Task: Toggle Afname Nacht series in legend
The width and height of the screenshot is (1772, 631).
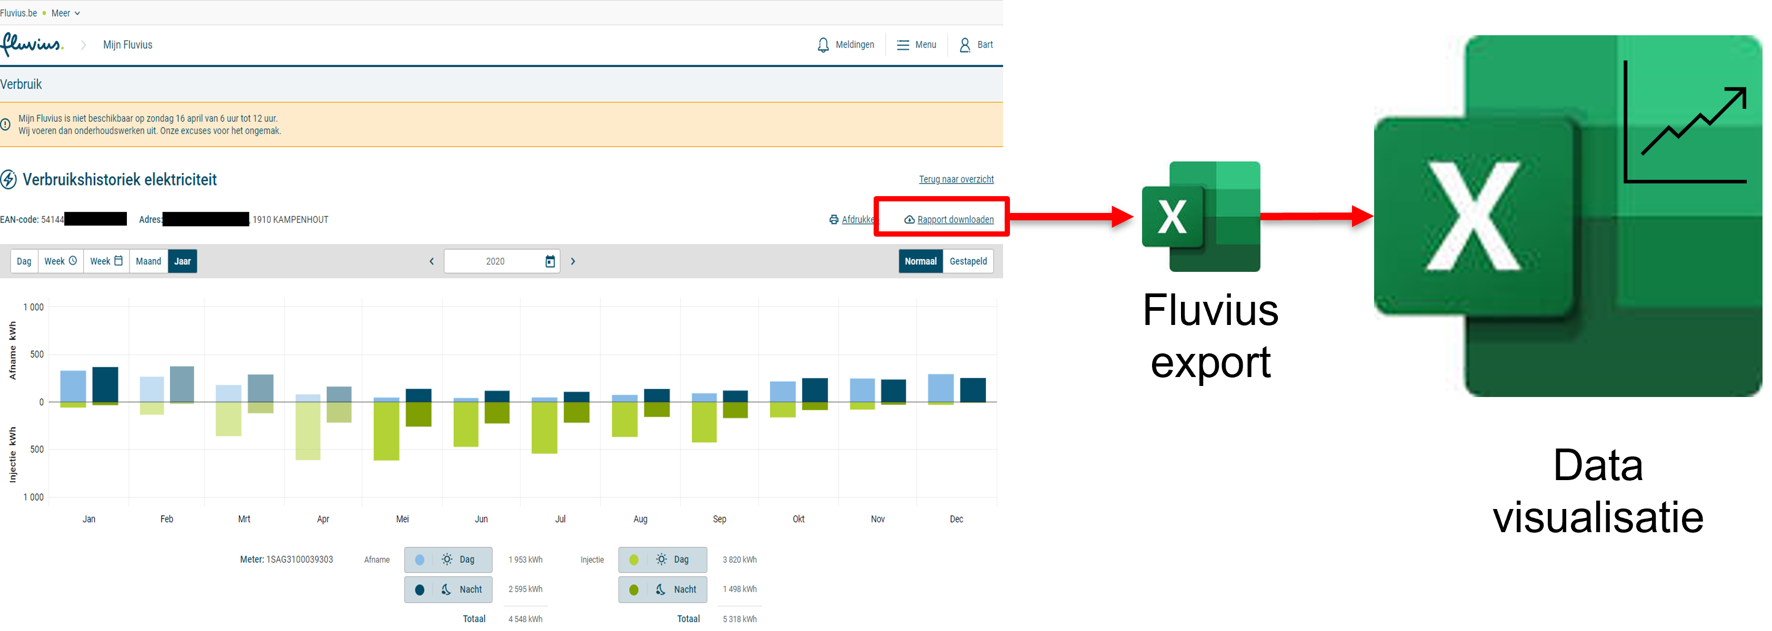Action: point(448,590)
